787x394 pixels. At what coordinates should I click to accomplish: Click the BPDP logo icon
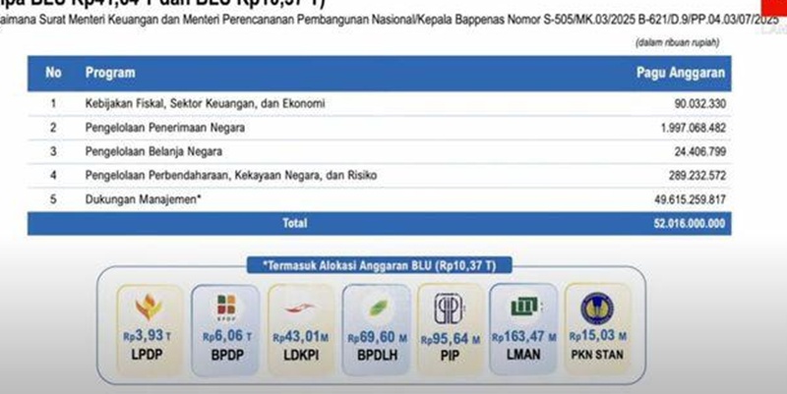[x=226, y=307]
